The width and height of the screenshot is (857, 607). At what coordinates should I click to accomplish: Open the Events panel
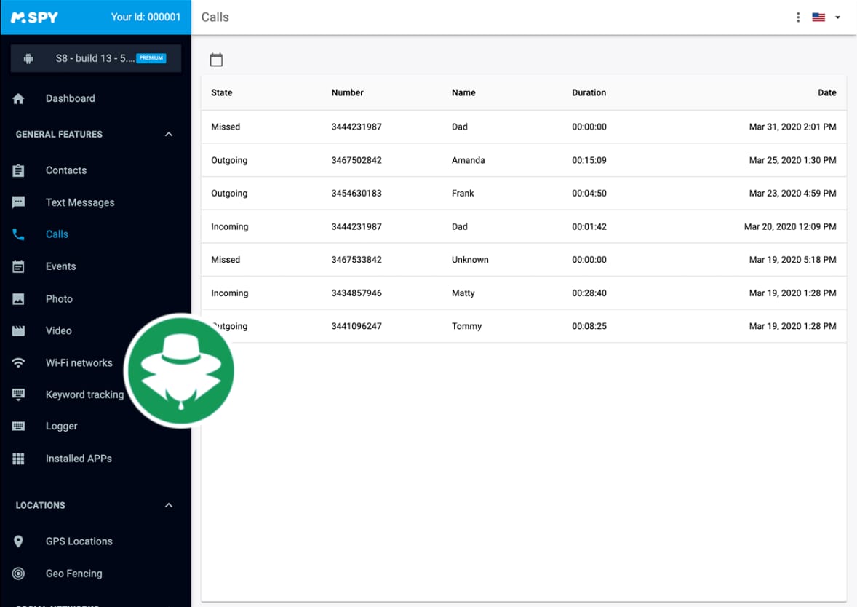[x=60, y=266]
